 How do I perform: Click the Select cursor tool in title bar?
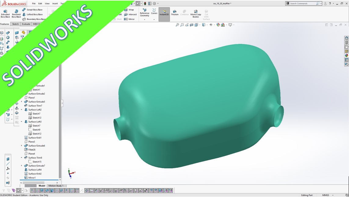point(138,4)
